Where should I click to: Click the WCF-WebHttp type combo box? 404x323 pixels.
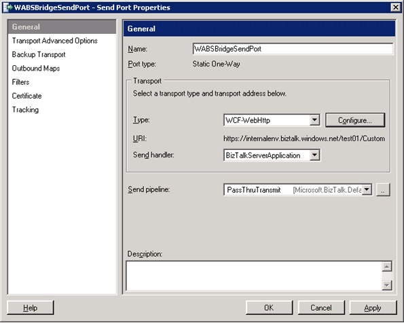272,120
